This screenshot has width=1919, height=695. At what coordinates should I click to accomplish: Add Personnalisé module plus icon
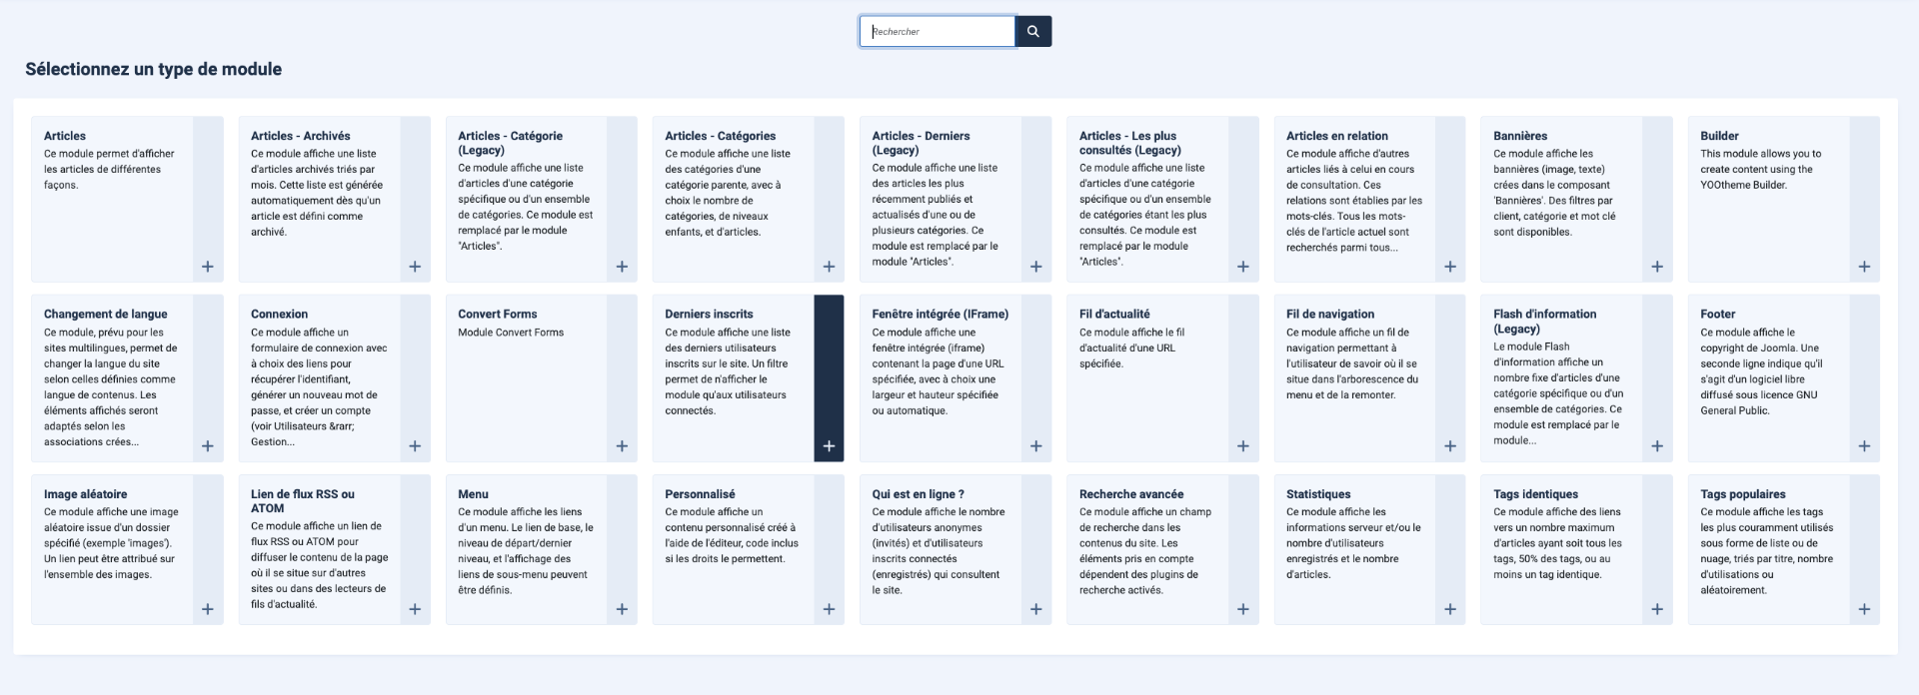829,609
